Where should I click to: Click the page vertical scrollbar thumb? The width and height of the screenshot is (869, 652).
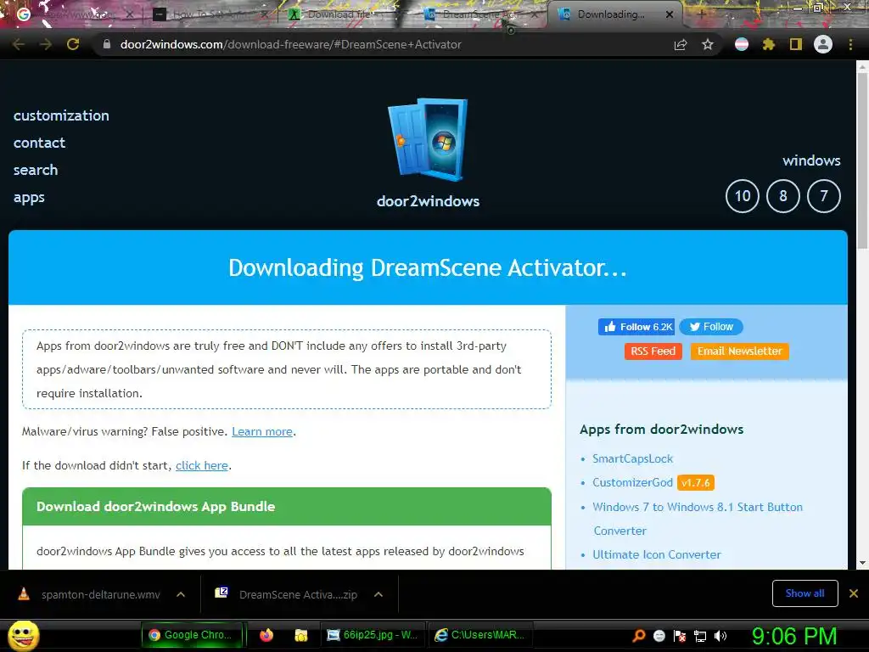coord(862,160)
